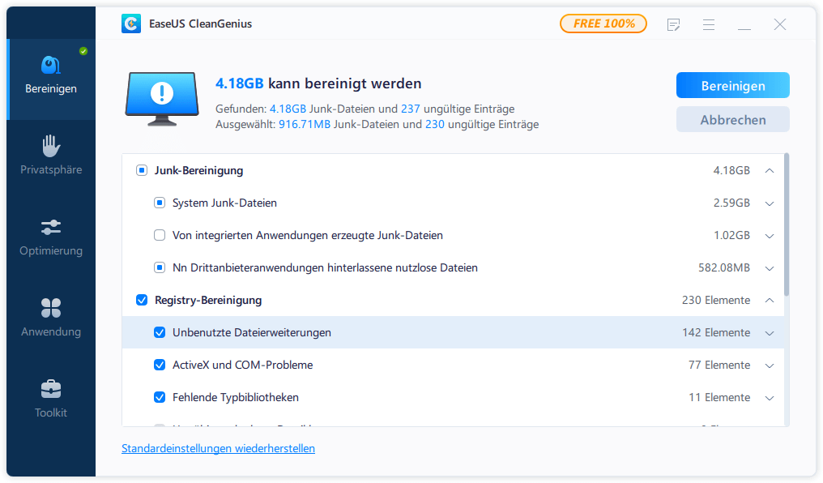Uncheck Unbenutzte Dateierweiterungen checkbox
This screenshot has height=483, width=823.
pyautogui.click(x=160, y=333)
